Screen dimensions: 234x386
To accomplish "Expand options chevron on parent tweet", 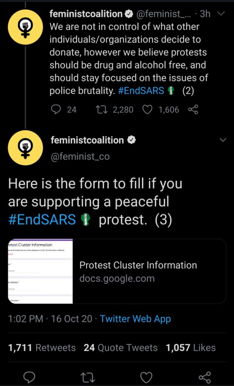I will pyautogui.click(x=222, y=14).
